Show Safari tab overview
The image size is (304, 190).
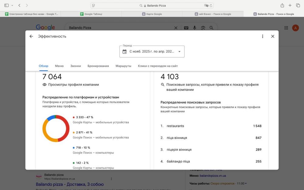298,5
